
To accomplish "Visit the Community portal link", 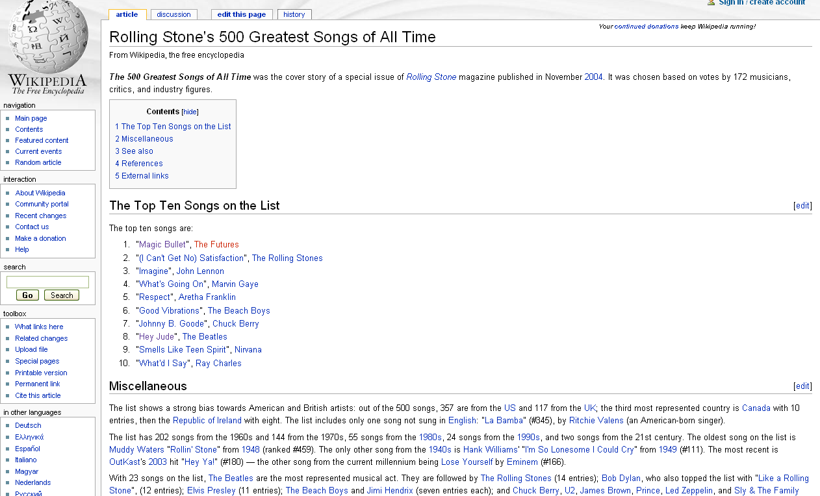I will 42,204.
